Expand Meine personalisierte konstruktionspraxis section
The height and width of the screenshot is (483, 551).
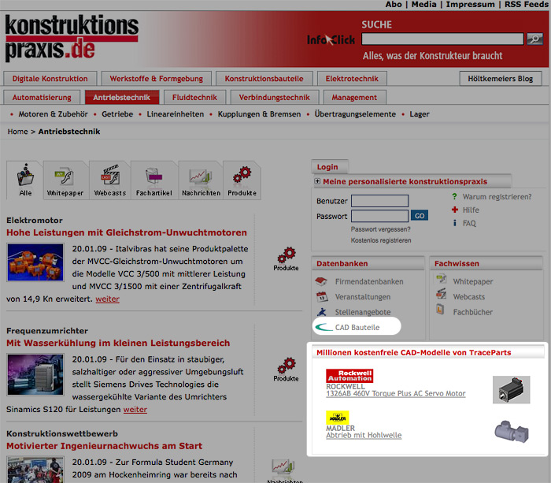(x=317, y=181)
